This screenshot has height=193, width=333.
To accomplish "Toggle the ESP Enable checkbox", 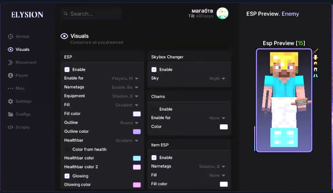I will [67, 69].
